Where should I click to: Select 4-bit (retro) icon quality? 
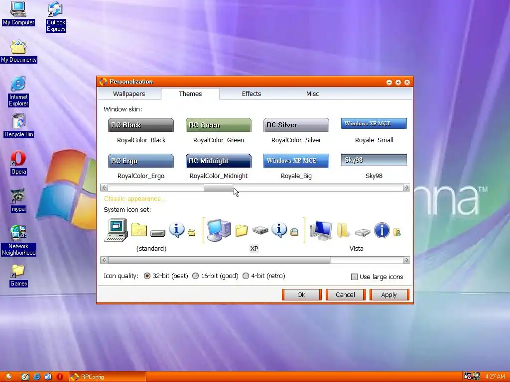tap(264, 276)
